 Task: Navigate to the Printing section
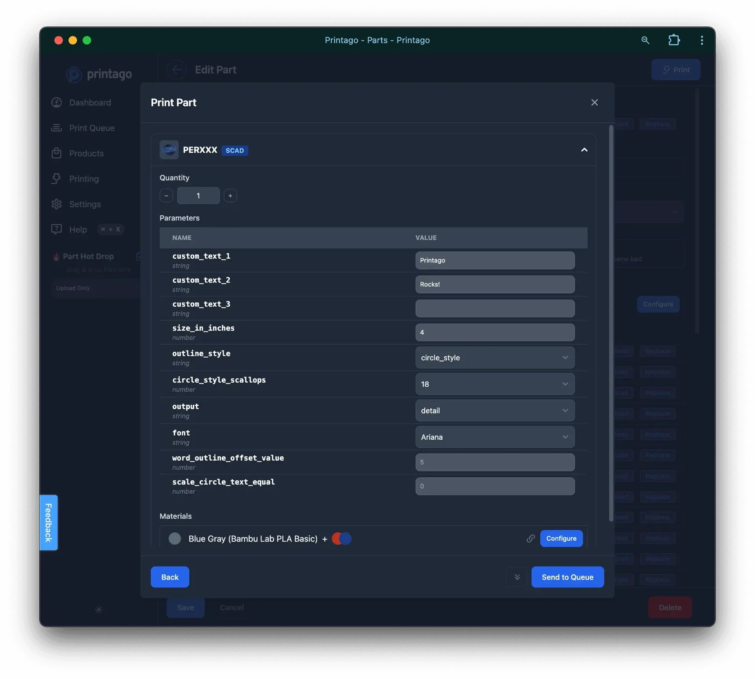(84, 179)
